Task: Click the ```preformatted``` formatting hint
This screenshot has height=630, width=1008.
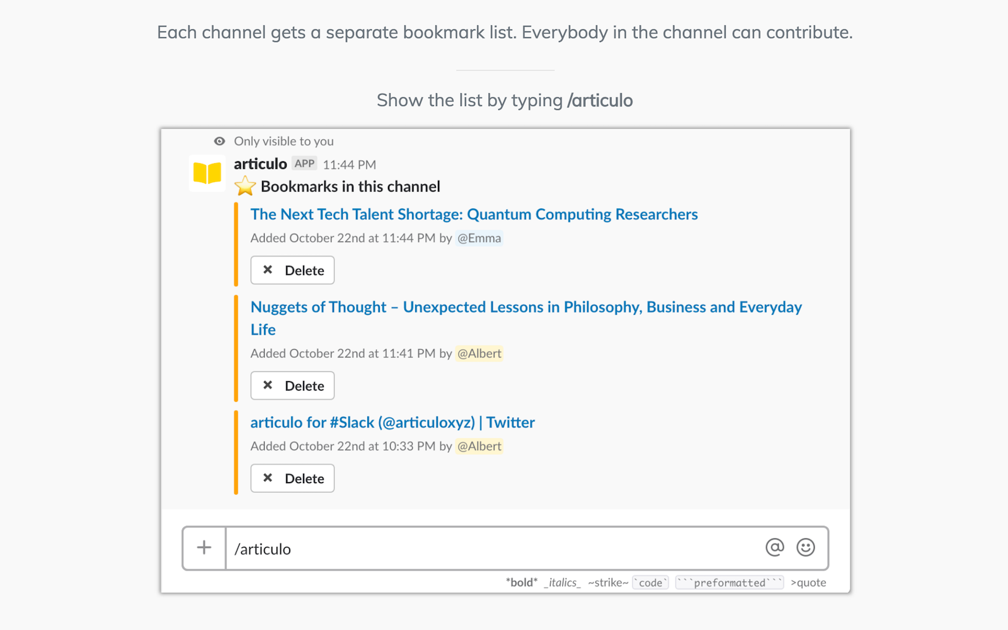Action: coord(730,583)
